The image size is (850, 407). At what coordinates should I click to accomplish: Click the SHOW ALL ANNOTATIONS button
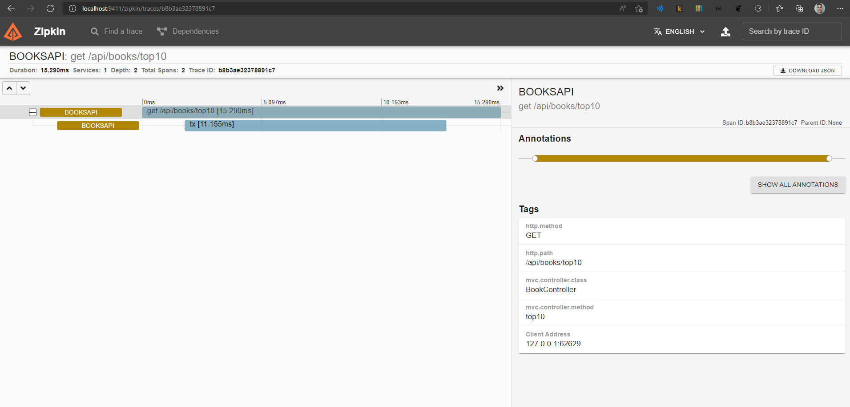click(x=798, y=185)
